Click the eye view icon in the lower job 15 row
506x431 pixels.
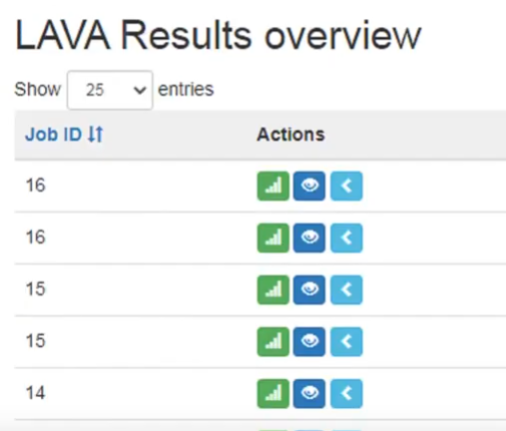click(309, 341)
